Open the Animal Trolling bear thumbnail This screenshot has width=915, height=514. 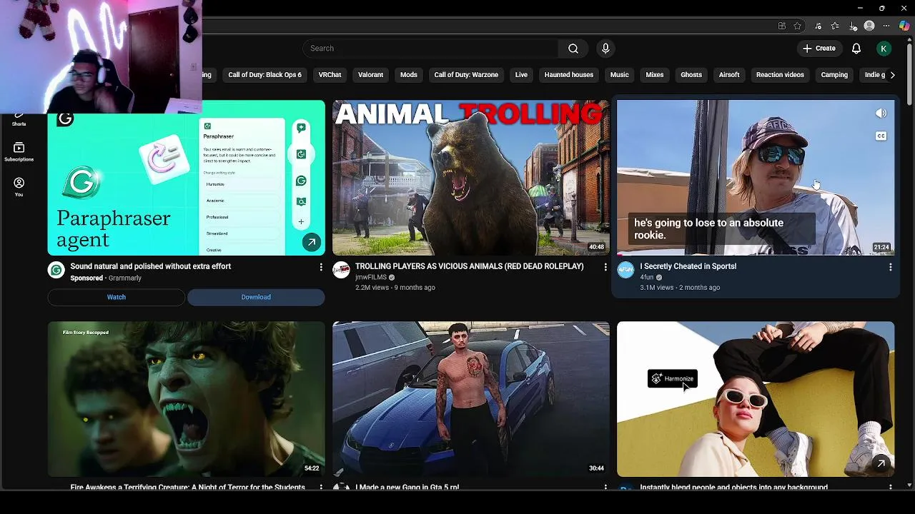(471, 178)
